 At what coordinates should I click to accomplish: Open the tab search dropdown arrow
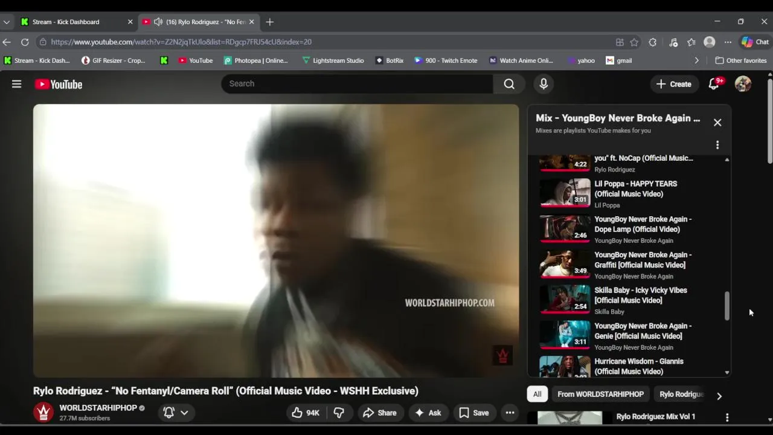pyautogui.click(x=6, y=22)
